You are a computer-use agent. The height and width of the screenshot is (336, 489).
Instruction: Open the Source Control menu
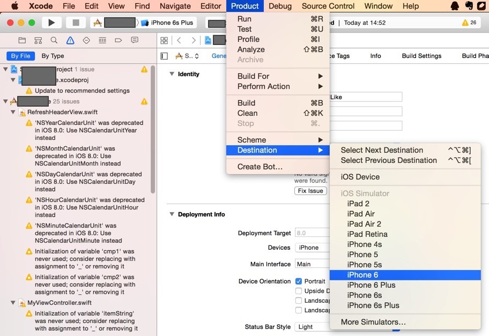328,6
